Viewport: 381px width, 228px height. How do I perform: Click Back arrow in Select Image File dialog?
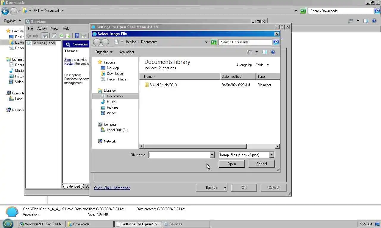[x=97, y=42]
